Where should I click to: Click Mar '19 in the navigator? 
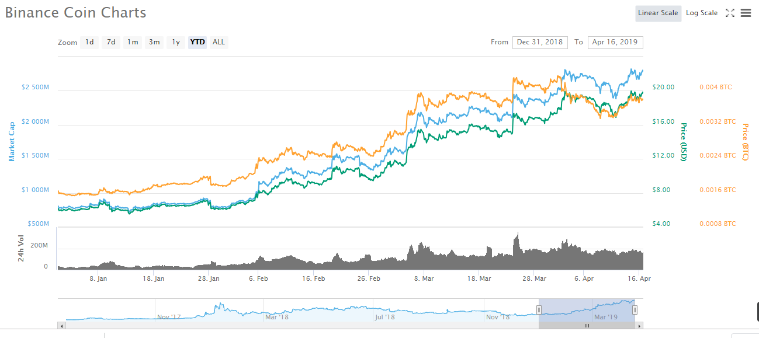[x=605, y=317]
